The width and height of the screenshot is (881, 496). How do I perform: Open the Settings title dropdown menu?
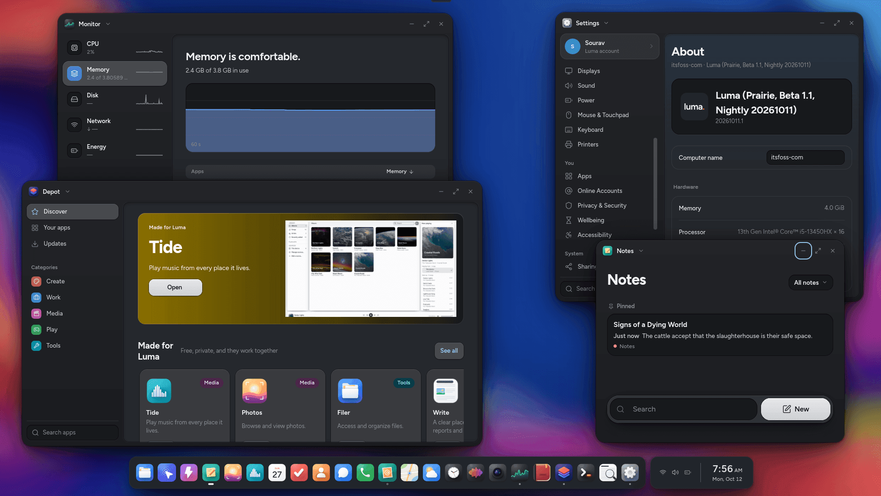pos(606,23)
